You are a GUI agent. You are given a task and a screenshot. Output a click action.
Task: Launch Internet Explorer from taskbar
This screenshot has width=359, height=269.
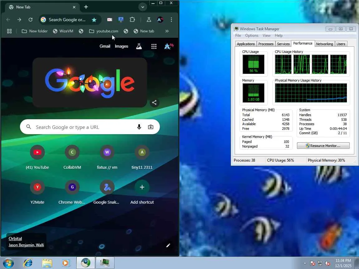click(x=28, y=263)
